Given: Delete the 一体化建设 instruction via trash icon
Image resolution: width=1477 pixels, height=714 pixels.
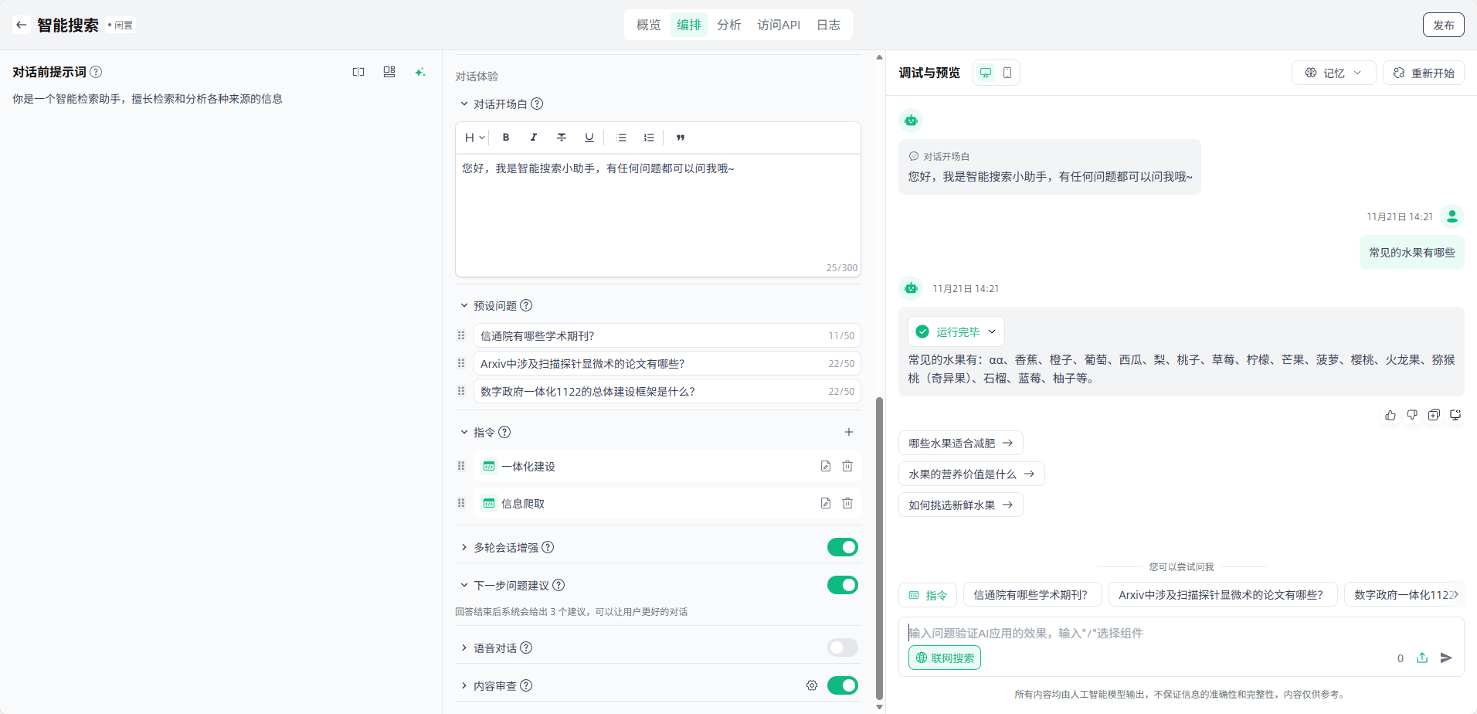Looking at the screenshot, I should tap(847, 466).
